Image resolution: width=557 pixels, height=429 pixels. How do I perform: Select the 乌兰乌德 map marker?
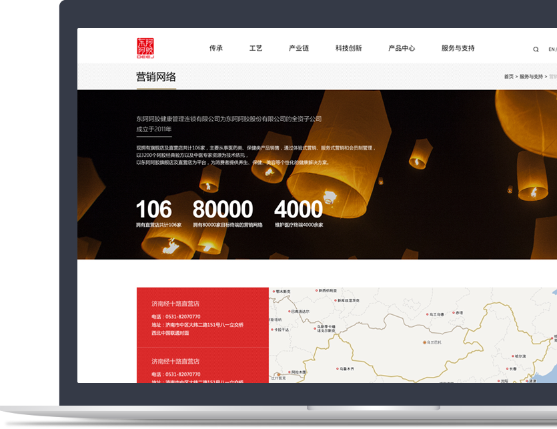[428, 314]
